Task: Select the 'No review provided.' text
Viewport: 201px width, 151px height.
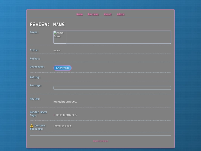Action: click(65, 101)
